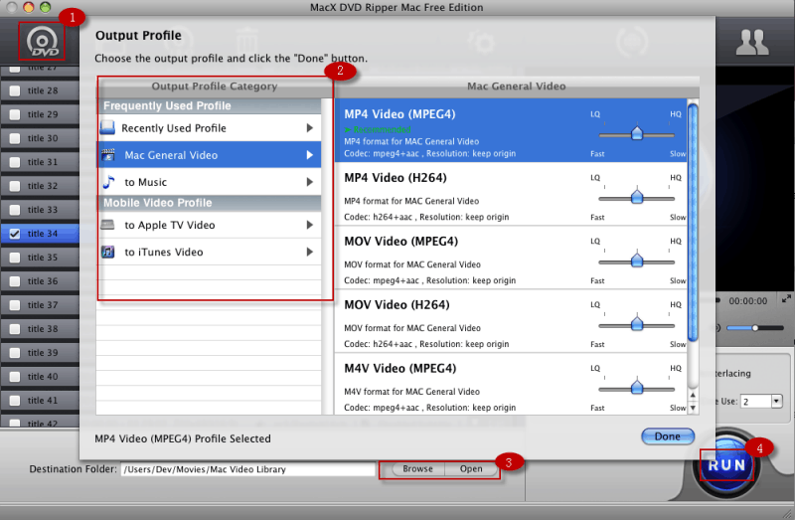795x520 pixels.
Task: Check the title 37 checkbox
Action: click(15, 305)
